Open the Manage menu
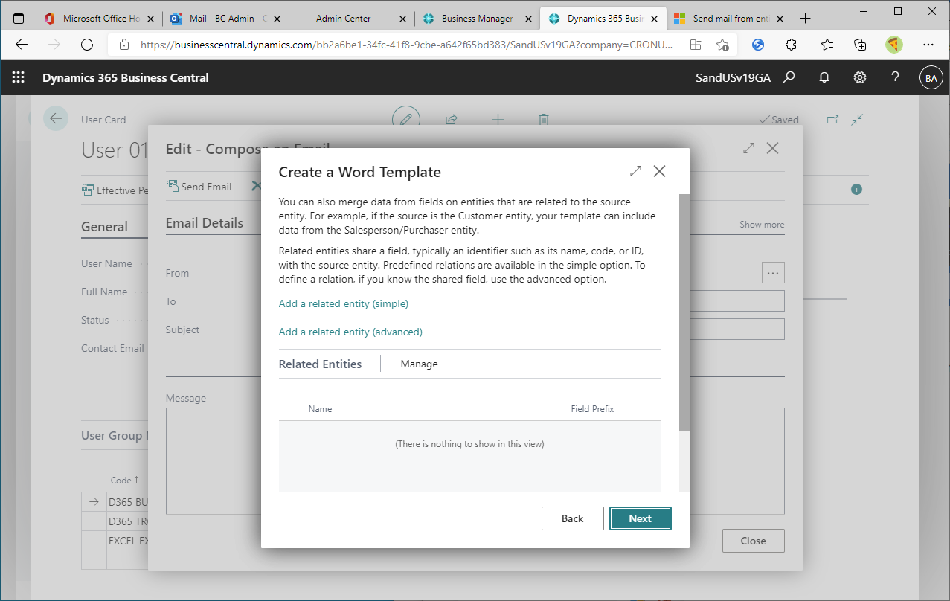 pyautogui.click(x=419, y=364)
